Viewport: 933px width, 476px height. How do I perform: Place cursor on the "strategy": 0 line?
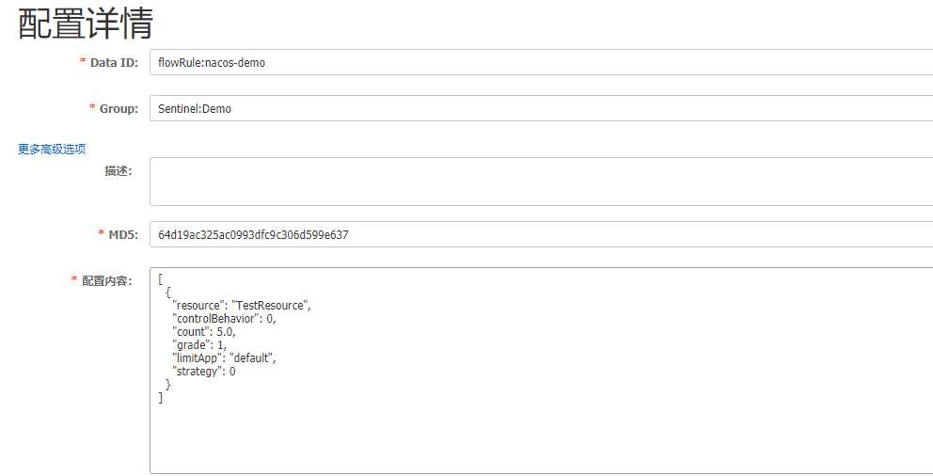click(204, 372)
